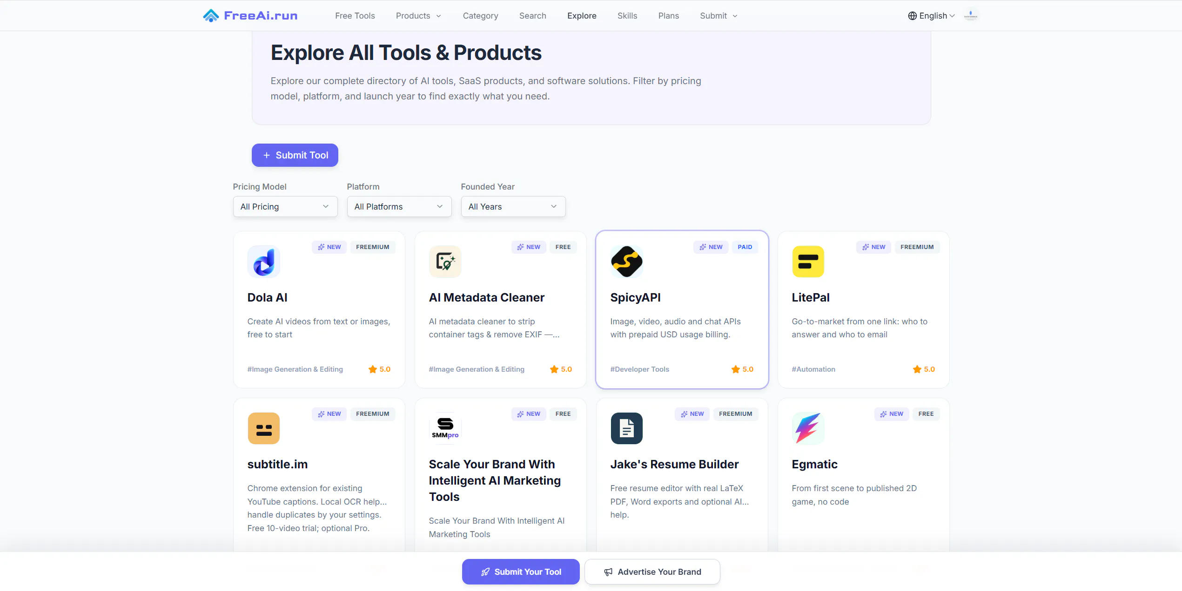Open the Search nav item
Viewport: 1182px width, 591px height.
533,16
